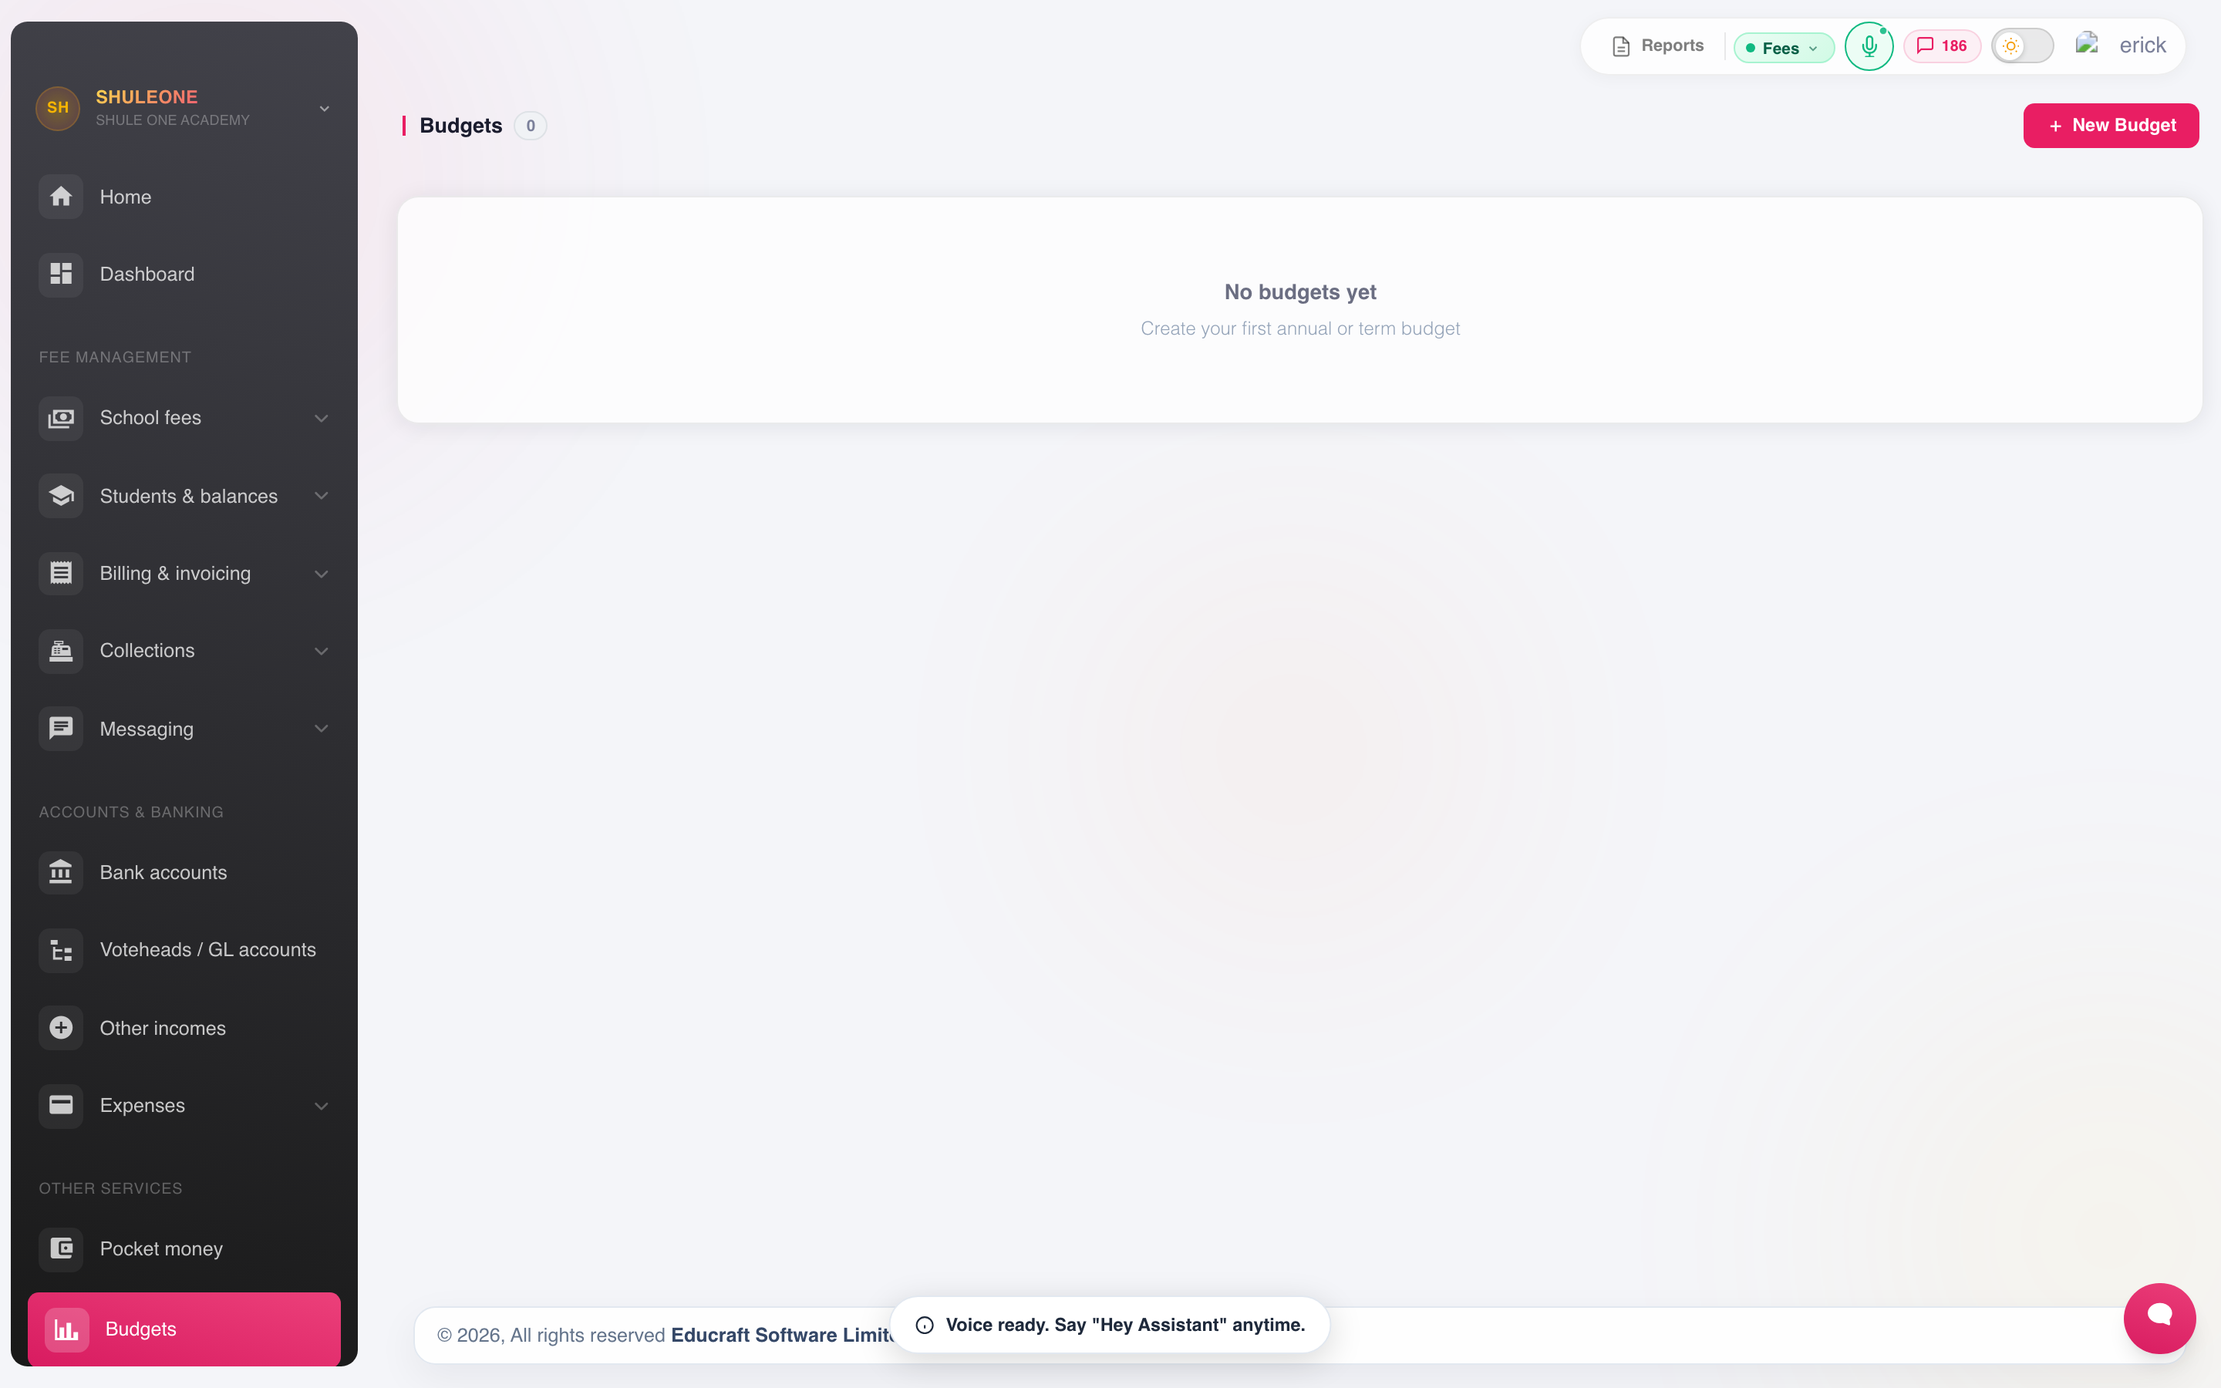Click the SH school avatar badge
Viewport: 2221px width, 1388px height.
[58, 108]
